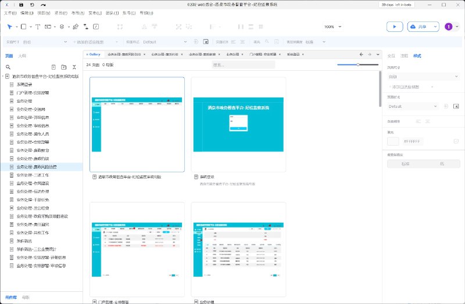This screenshot has height=304, width=465.
Task: Open the 帮助(H) menu
Action: pos(146,13)
